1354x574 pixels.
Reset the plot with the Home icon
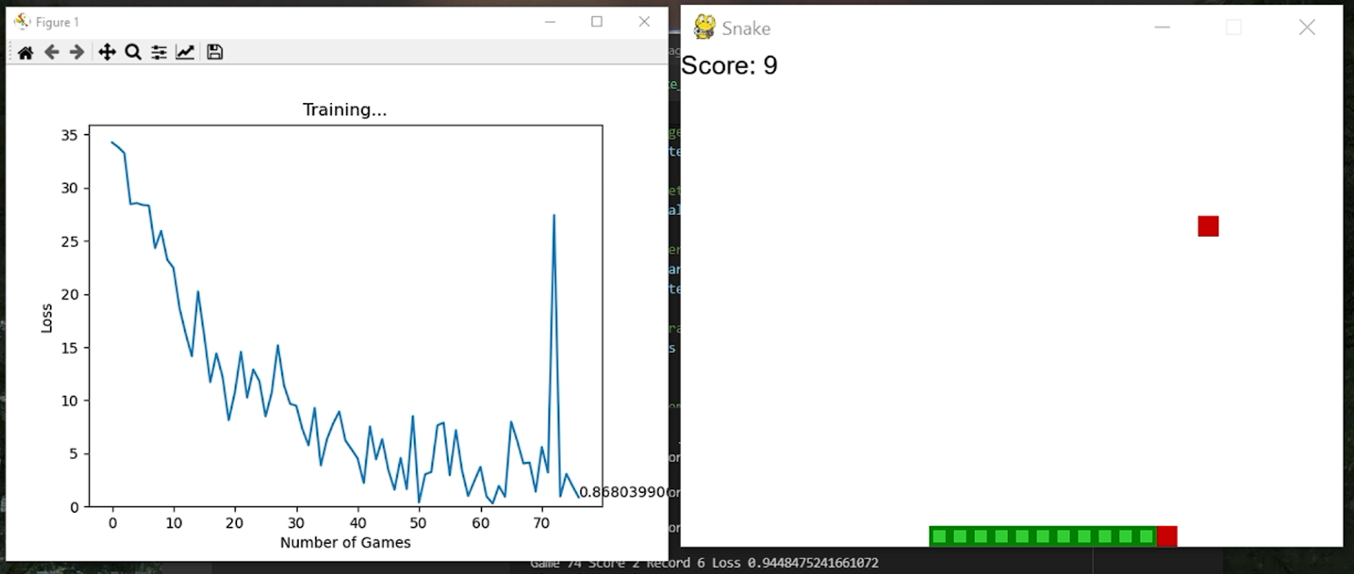click(x=26, y=52)
